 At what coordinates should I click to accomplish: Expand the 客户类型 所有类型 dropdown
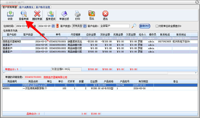click(x=85, y=26)
